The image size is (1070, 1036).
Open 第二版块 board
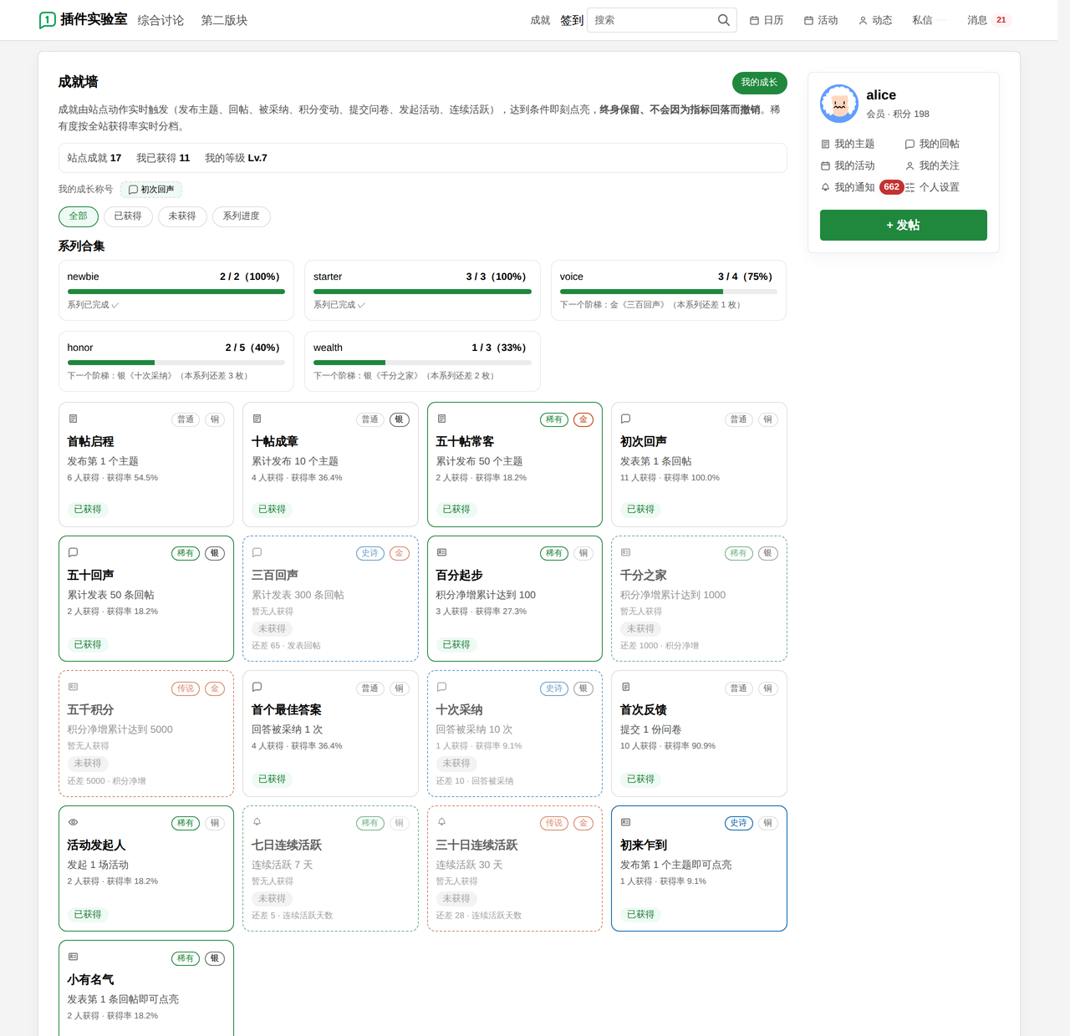pyautogui.click(x=224, y=20)
